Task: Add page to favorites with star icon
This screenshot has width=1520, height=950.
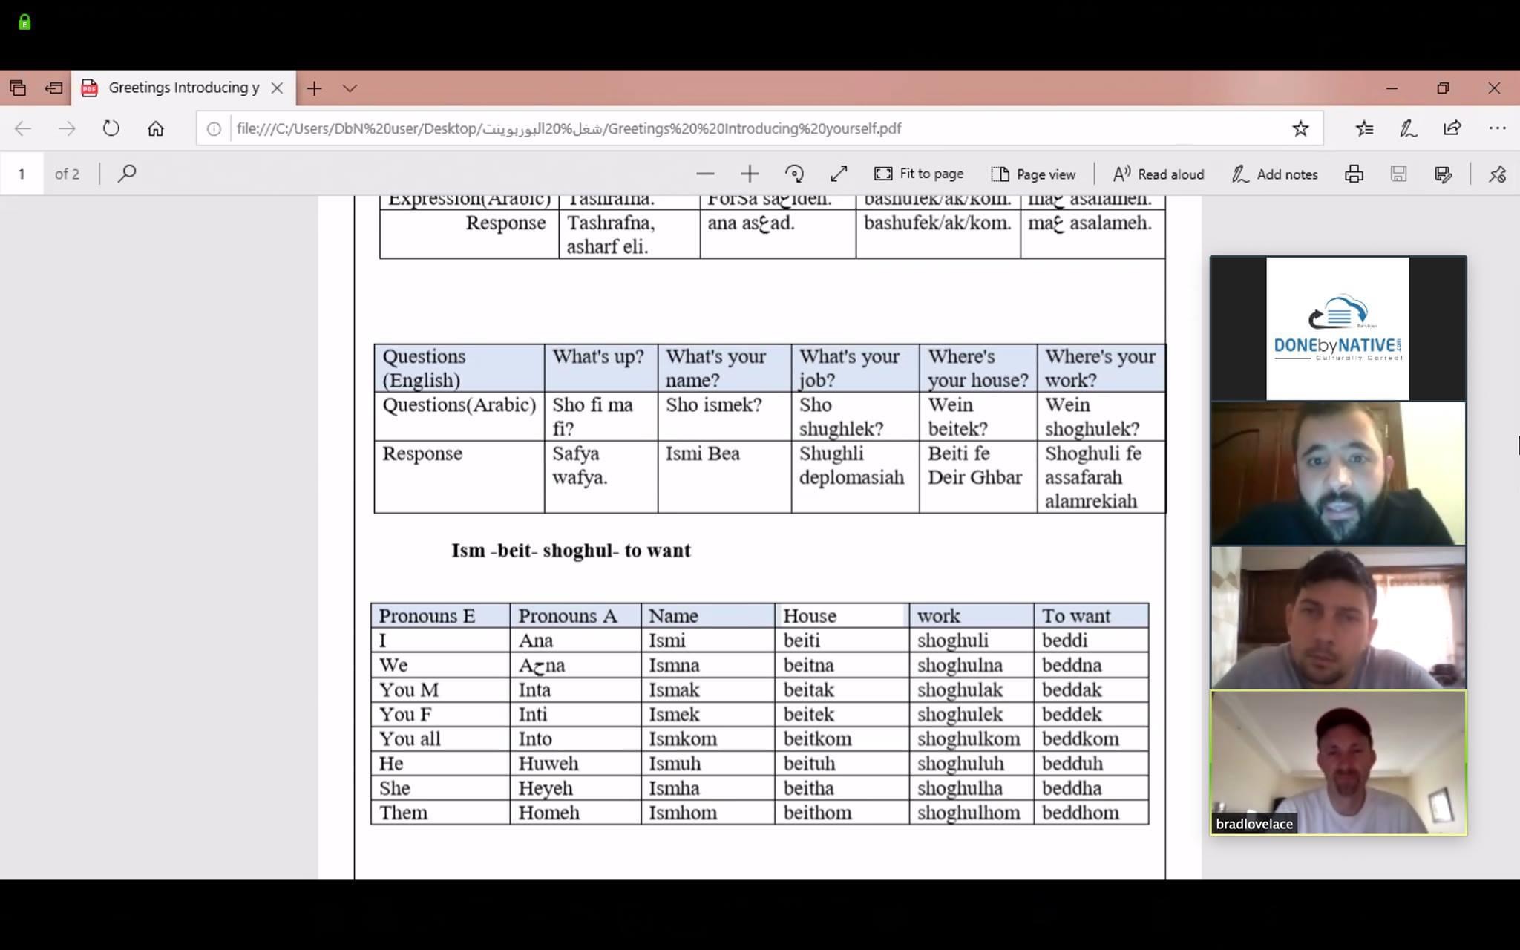Action: (x=1300, y=128)
